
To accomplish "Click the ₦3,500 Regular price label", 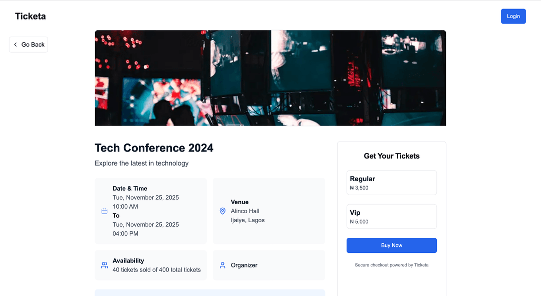I will (359, 188).
